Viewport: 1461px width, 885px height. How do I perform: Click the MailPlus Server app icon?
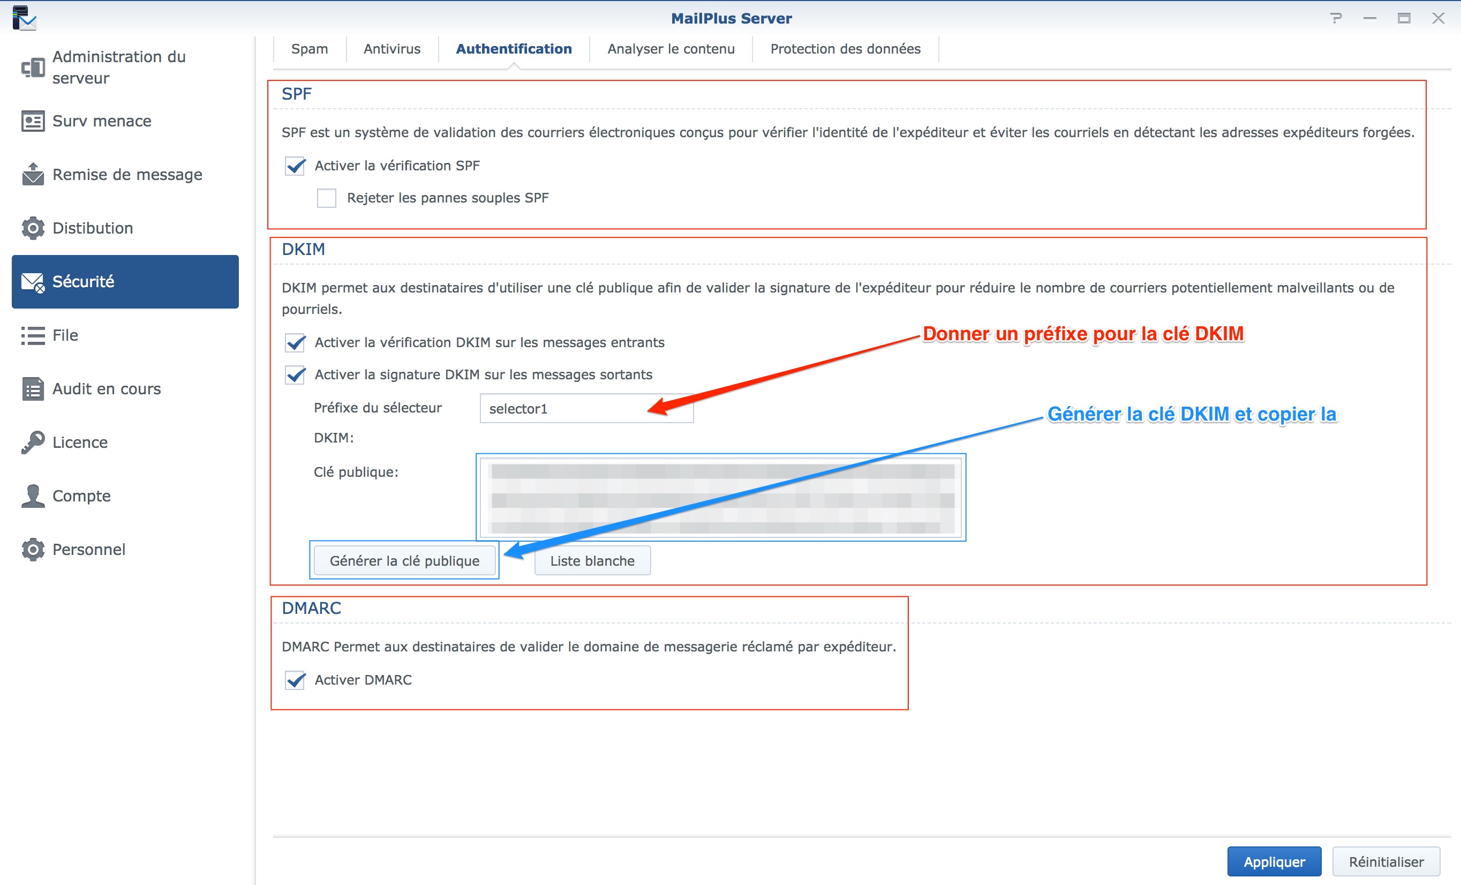tap(24, 18)
